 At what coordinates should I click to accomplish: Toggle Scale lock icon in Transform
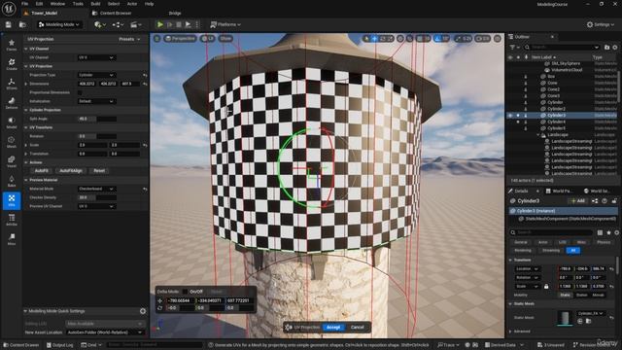point(546,286)
